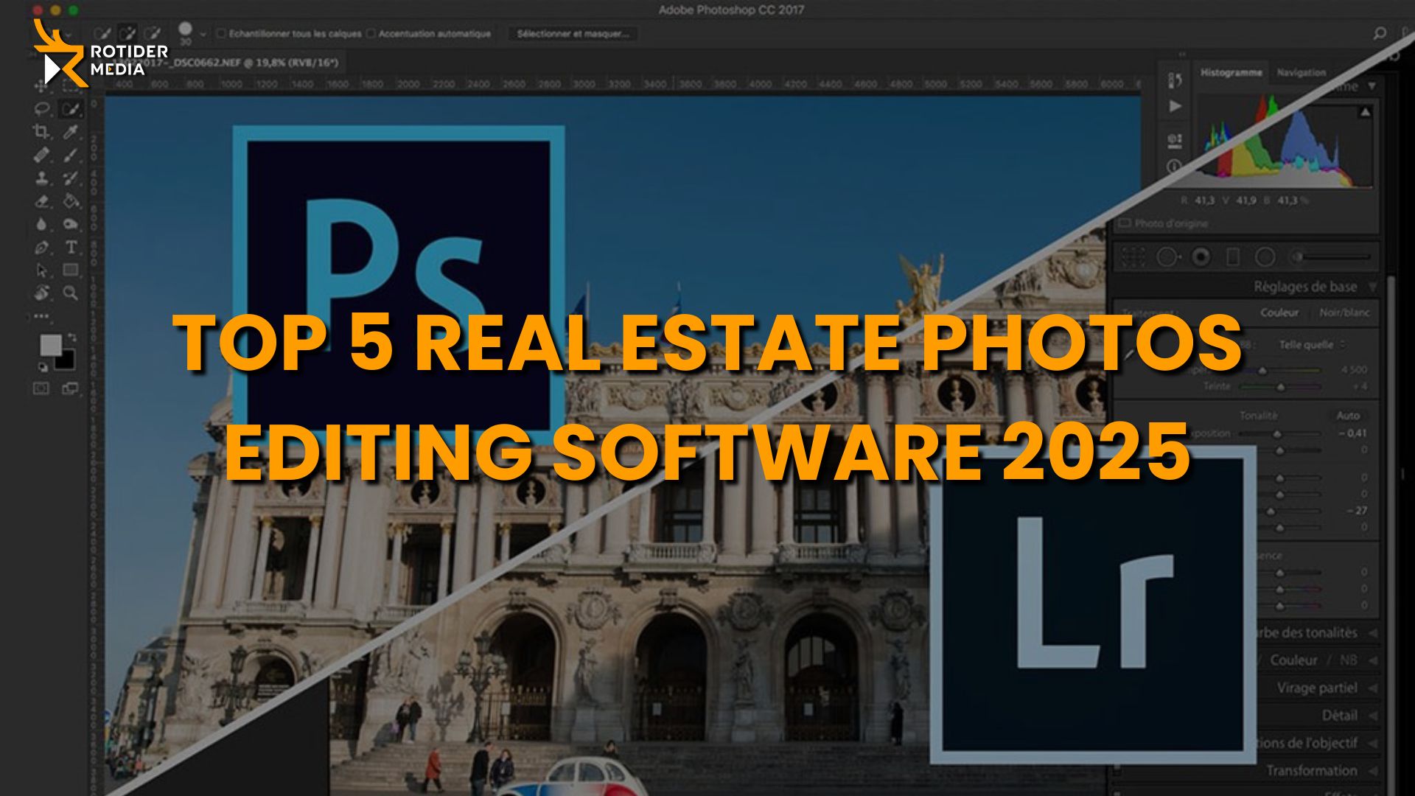This screenshot has width=1415, height=796.
Task: Select the Rectangle shape tool
Action: 71,270
